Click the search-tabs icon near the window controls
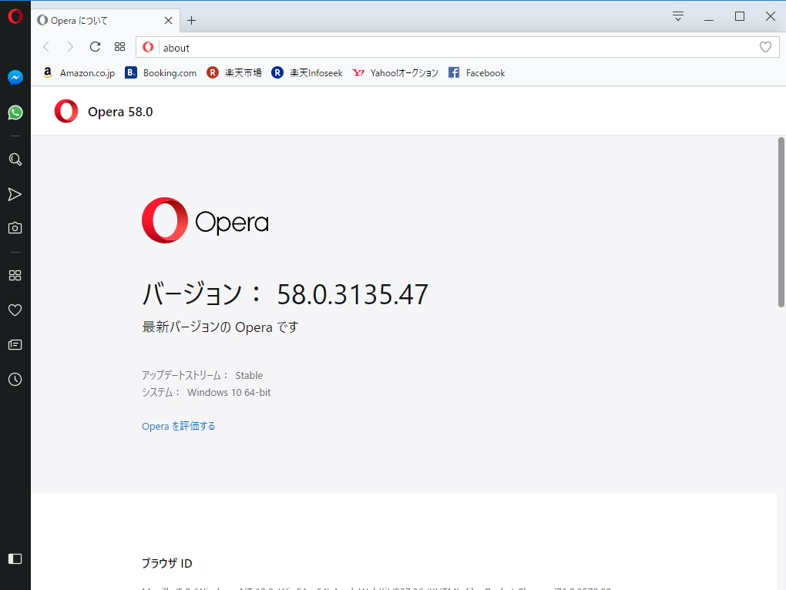786x590 pixels. coord(677,15)
